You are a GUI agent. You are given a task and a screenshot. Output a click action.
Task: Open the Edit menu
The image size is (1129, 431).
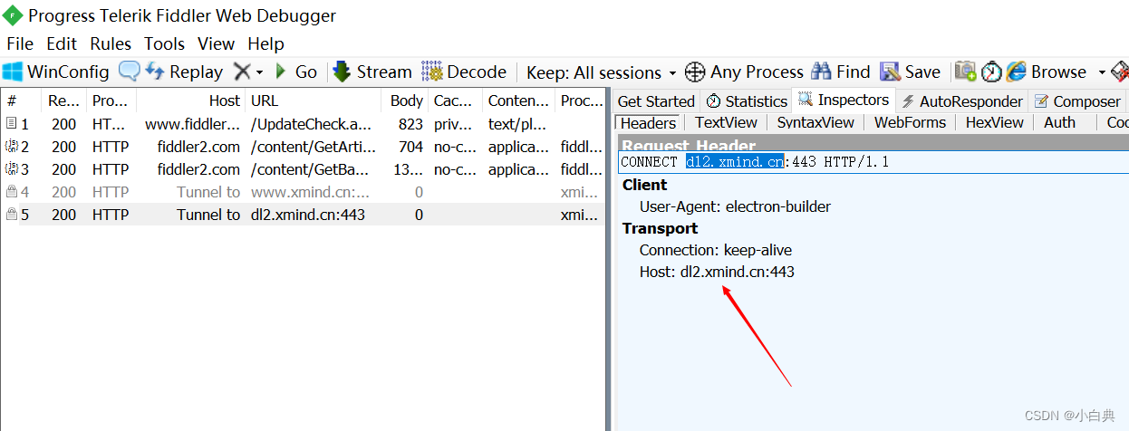coord(62,43)
